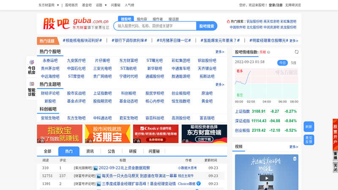The height and width of the screenshot is (190, 338).
Task: Click the stock code search input field
Action: click(x=155, y=26)
